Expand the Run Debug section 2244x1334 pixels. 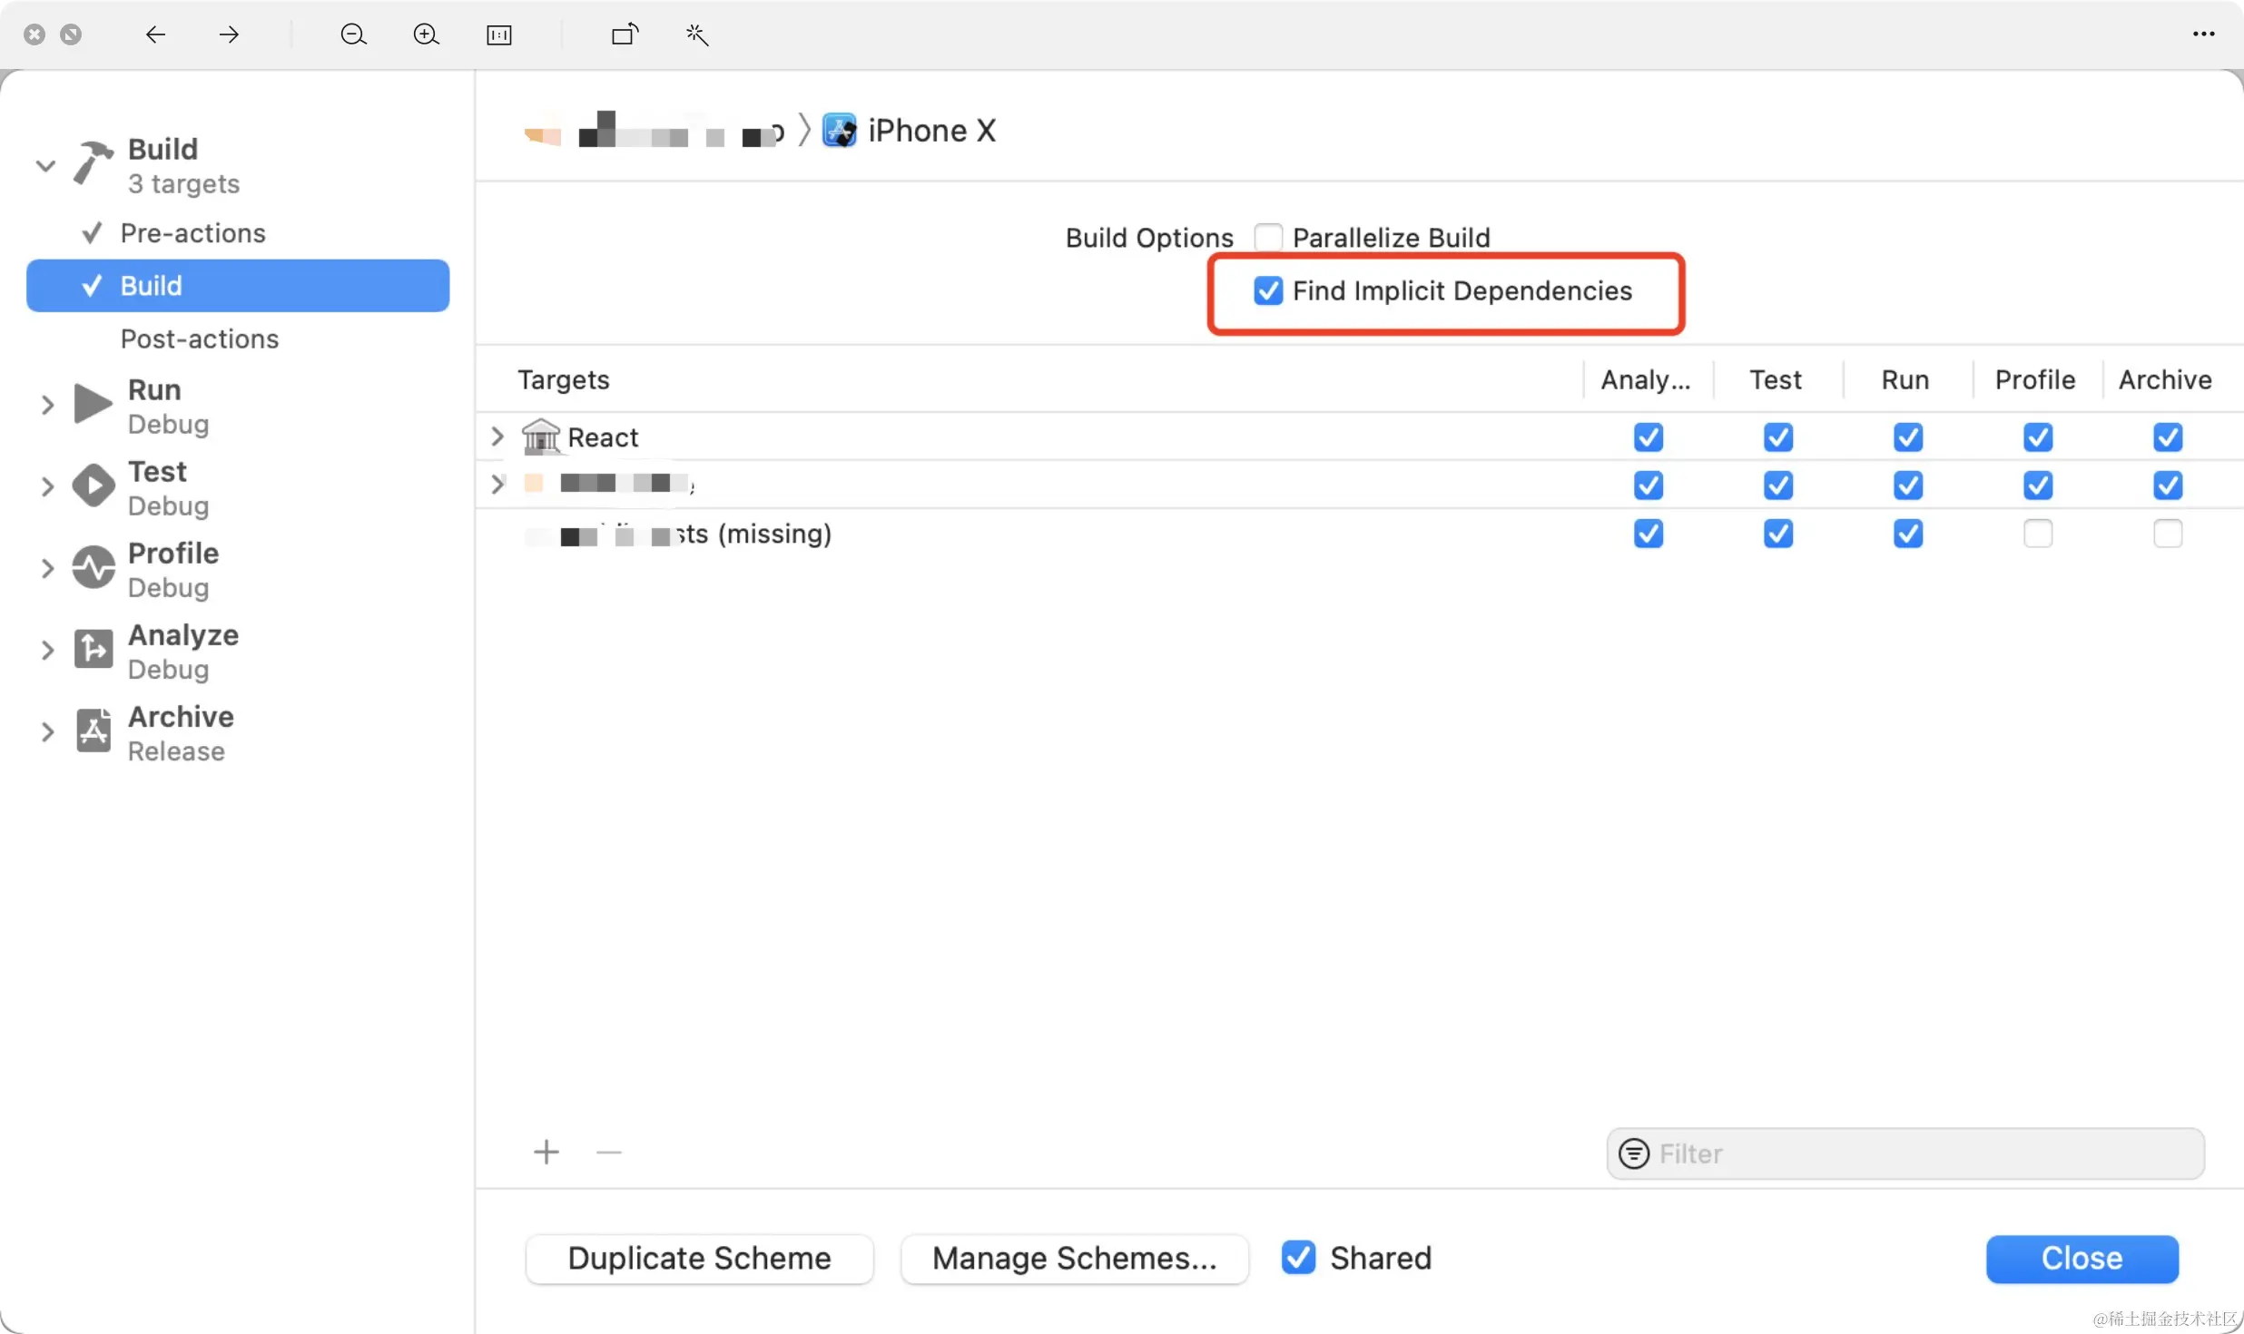pos(47,406)
